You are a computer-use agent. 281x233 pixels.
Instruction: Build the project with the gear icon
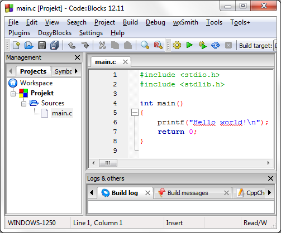point(177,45)
